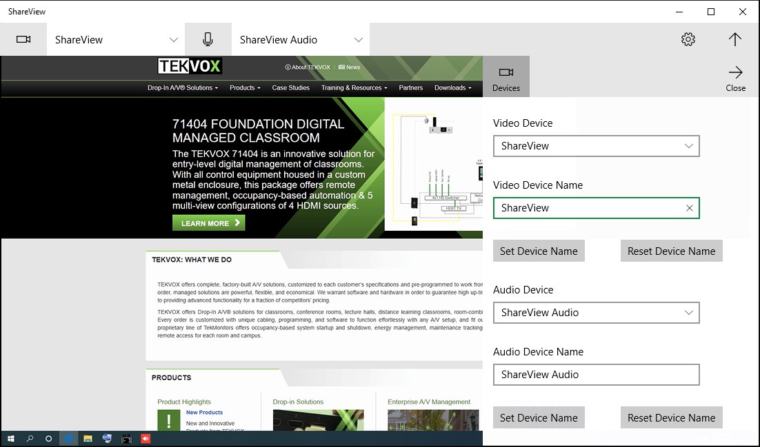Click the up arrow icon in the toolbar
The height and width of the screenshot is (447, 760).
(734, 39)
